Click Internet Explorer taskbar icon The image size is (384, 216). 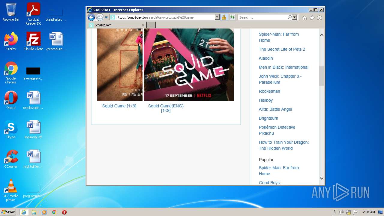point(24,212)
